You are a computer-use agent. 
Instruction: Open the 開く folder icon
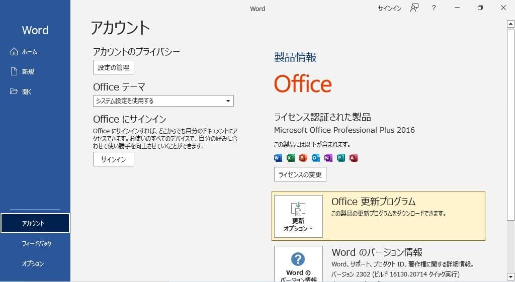(x=14, y=91)
